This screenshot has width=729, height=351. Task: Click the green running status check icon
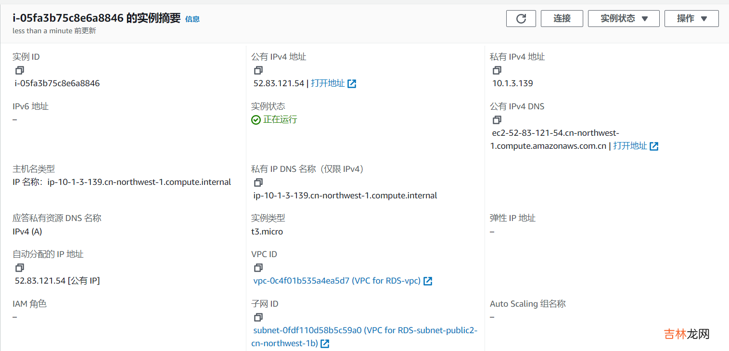click(x=256, y=120)
